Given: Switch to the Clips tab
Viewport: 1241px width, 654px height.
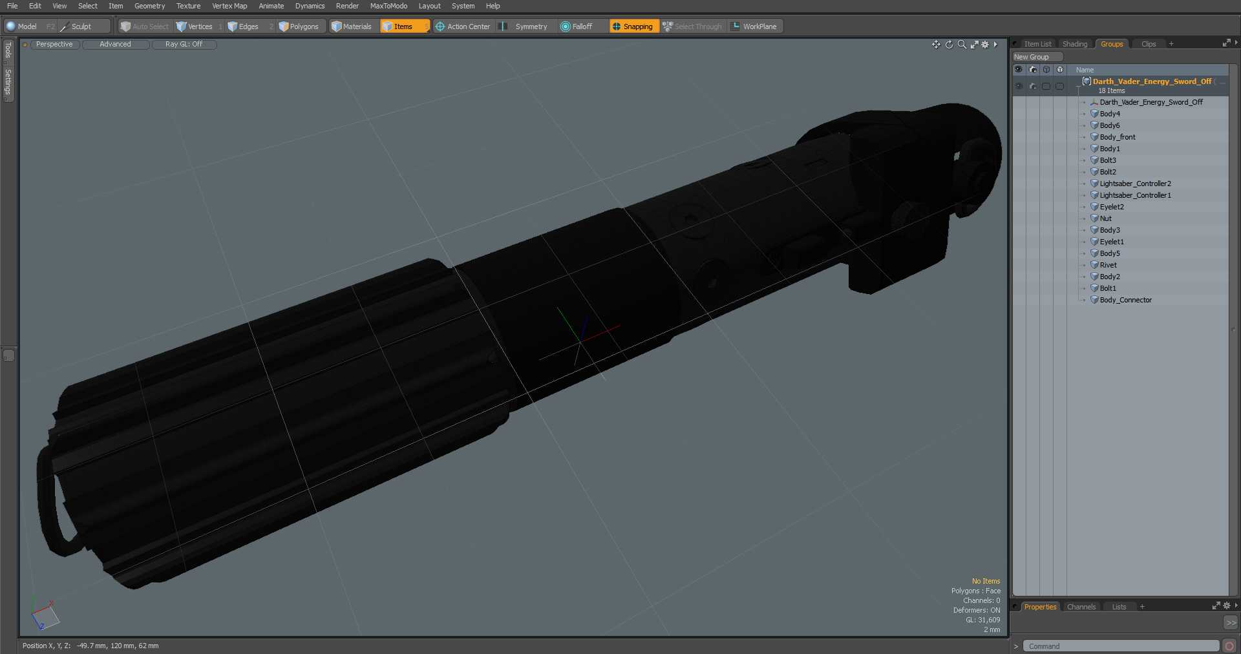Looking at the screenshot, I should click(x=1149, y=45).
